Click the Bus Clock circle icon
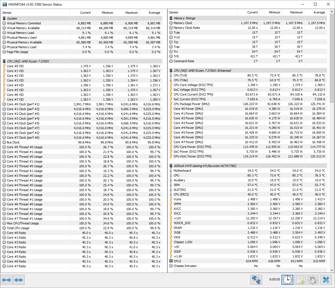The height and width of the screenshot is (288, 335). pyautogui.click(x=4, y=142)
